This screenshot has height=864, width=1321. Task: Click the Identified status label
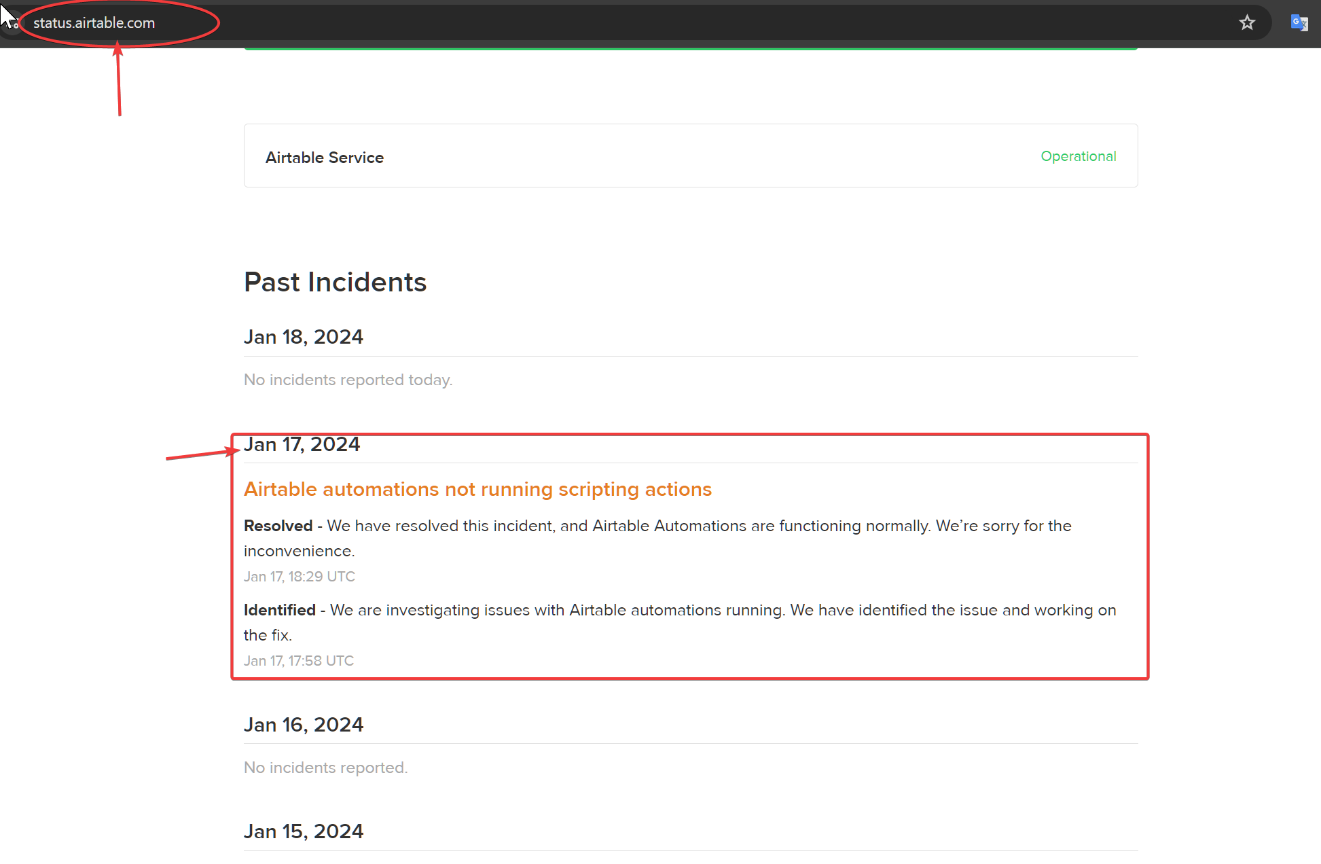click(280, 610)
